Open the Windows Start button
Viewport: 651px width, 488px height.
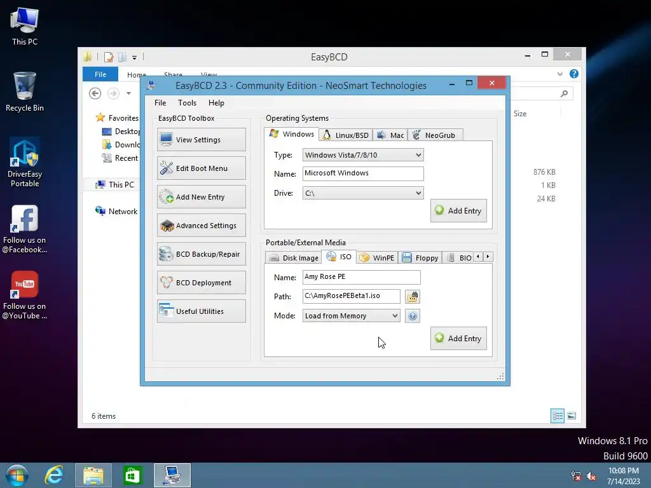(x=17, y=475)
